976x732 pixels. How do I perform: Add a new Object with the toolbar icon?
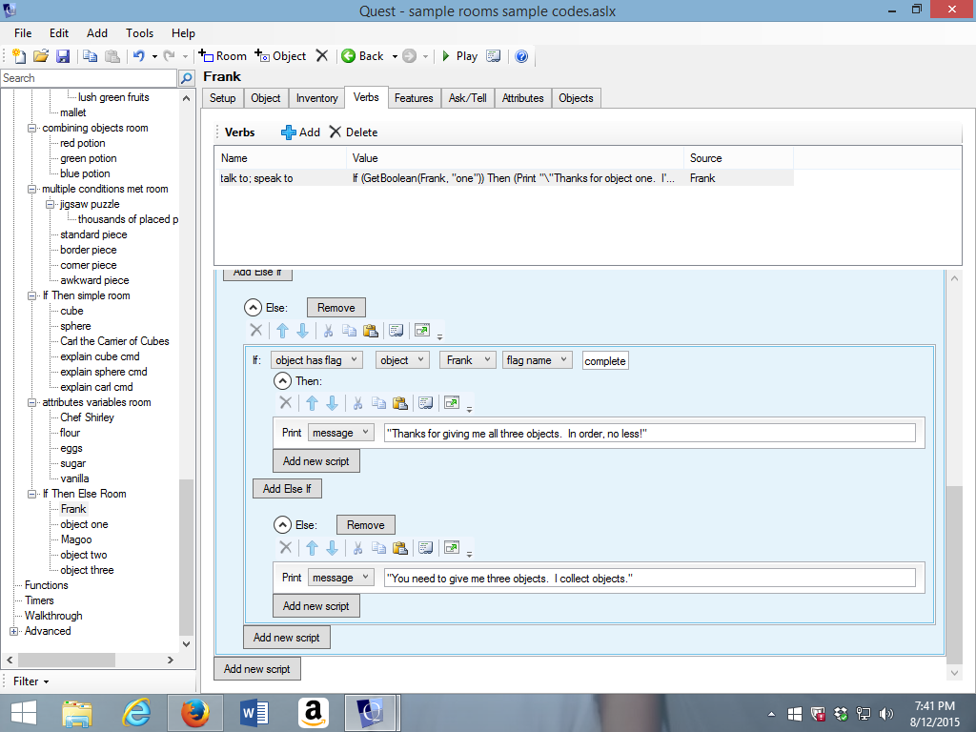[281, 56]
